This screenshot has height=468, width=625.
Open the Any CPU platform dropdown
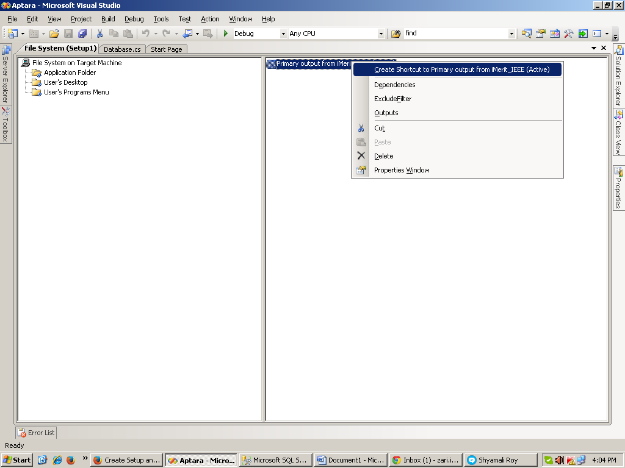pyautogui.click(x=381, y=34)
